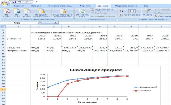171x105 pixels.
Task: Save the workbook from quick access toolbar
Action: [x=14, y=2]
